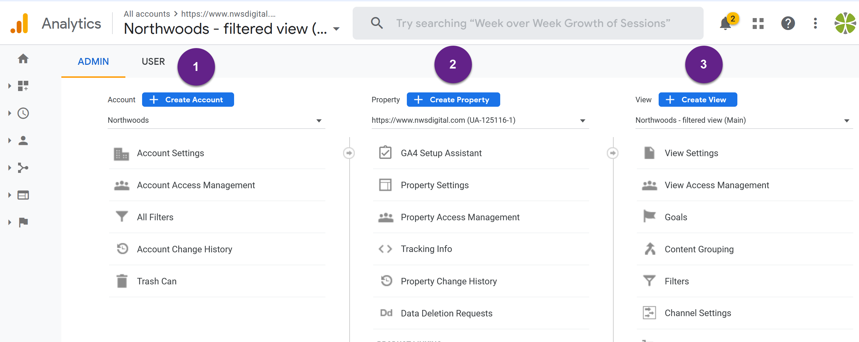Click the Create View button
Viewport: 859px width, 342px height.
pos(698,100)
